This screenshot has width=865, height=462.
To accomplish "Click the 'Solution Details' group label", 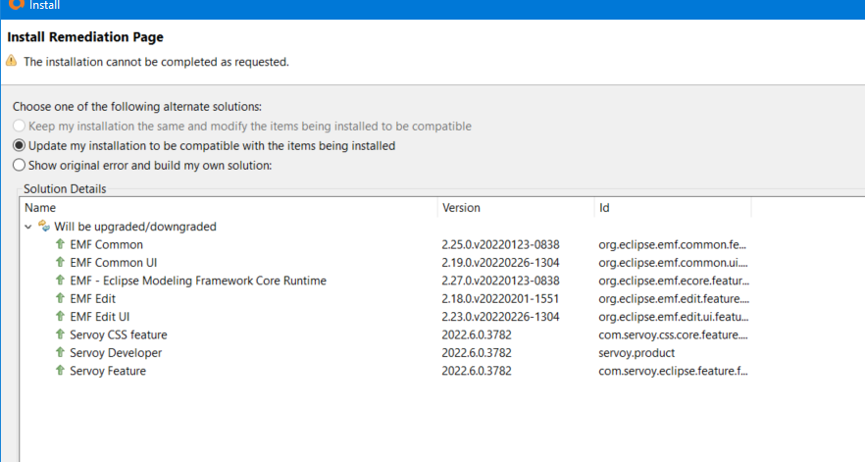I will coord(65,188).
